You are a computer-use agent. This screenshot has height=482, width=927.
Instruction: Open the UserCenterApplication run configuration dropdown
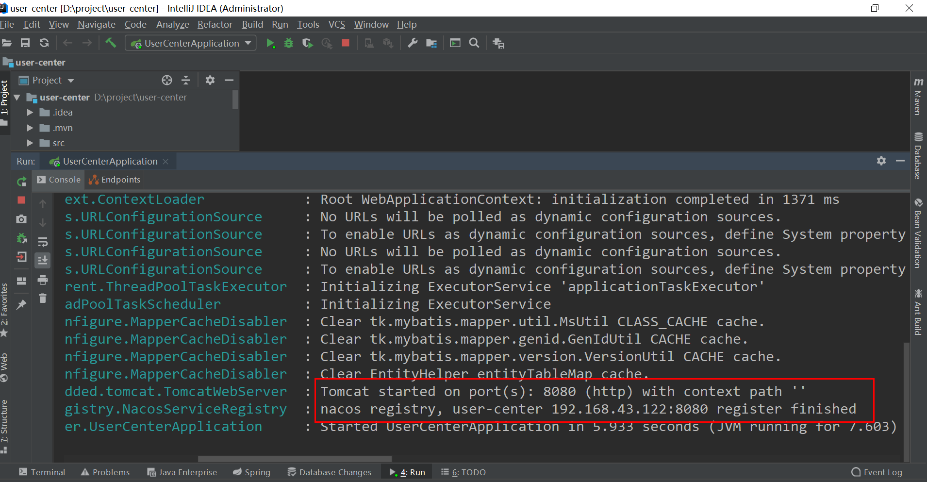tap(191, 43)
